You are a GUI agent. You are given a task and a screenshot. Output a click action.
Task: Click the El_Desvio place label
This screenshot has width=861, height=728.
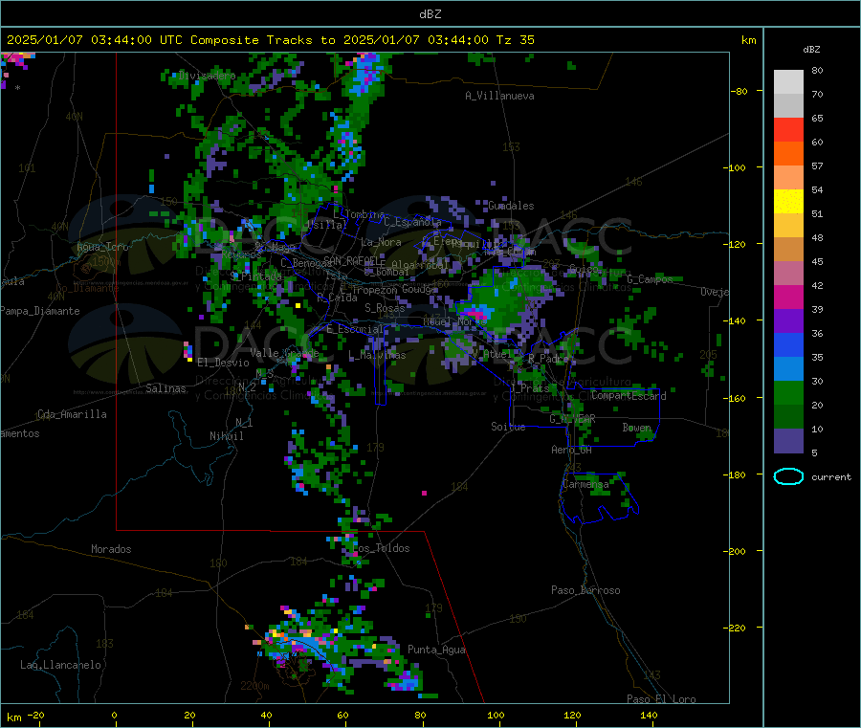(x=223, y=363)
